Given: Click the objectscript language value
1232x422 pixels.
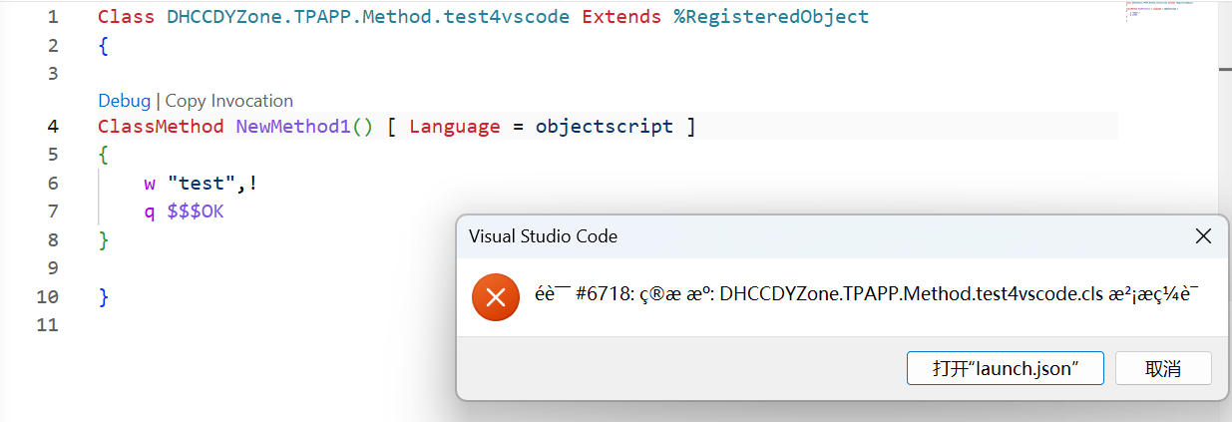Looking at the screenshot, I should (604, 127).
